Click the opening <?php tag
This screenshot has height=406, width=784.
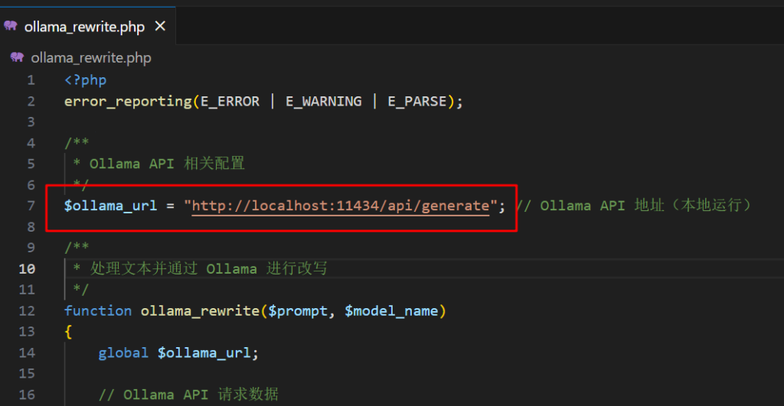86,80
